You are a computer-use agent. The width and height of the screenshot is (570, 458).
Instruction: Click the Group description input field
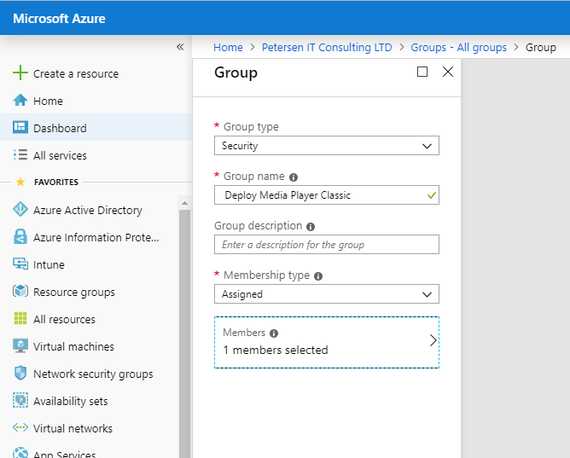coord(326,245)
